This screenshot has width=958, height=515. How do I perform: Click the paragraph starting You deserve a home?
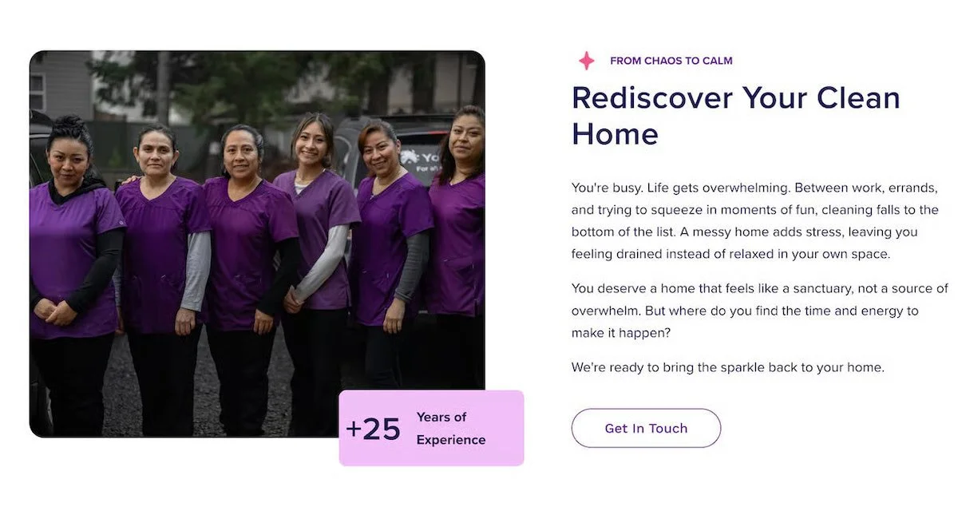coord(759,311)
